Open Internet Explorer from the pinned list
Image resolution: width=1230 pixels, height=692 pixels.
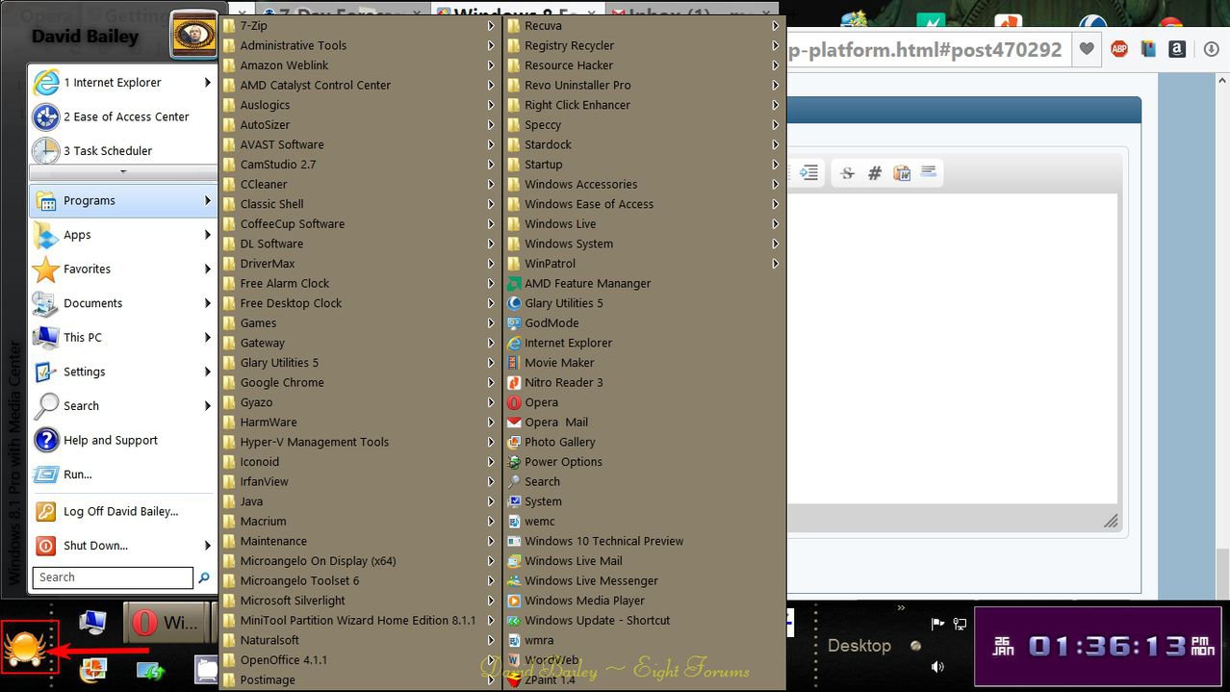(x=121, y=83)
